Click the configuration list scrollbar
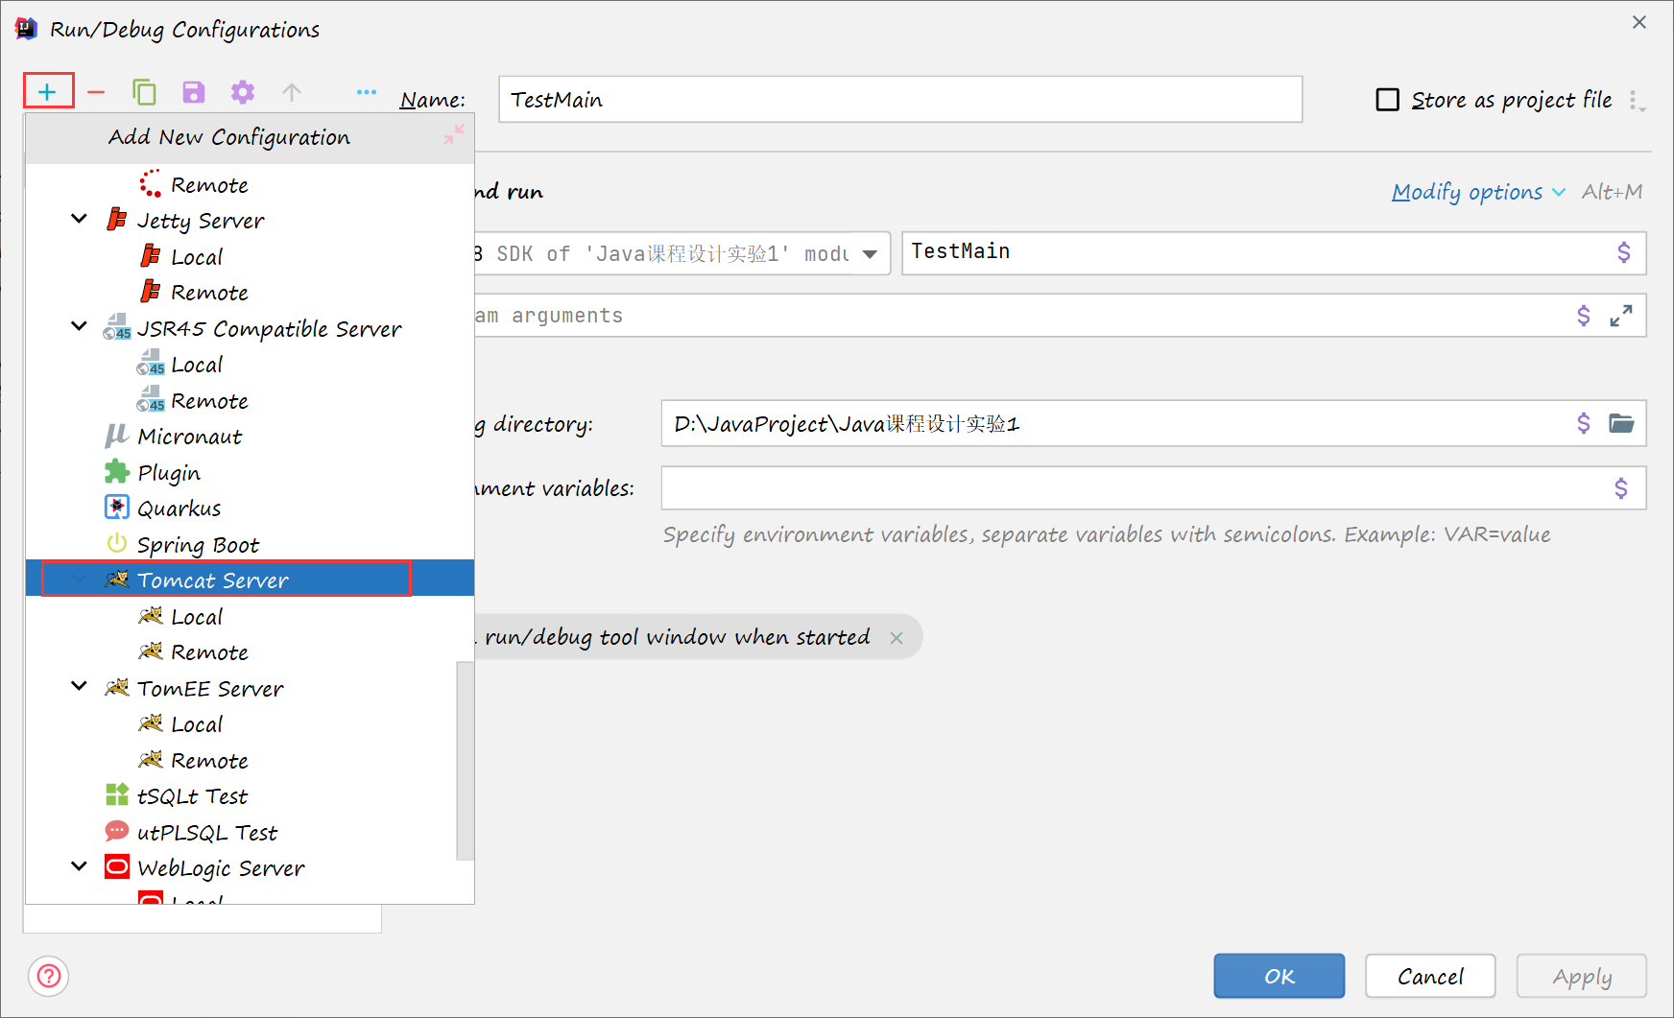 click(466, 761)
